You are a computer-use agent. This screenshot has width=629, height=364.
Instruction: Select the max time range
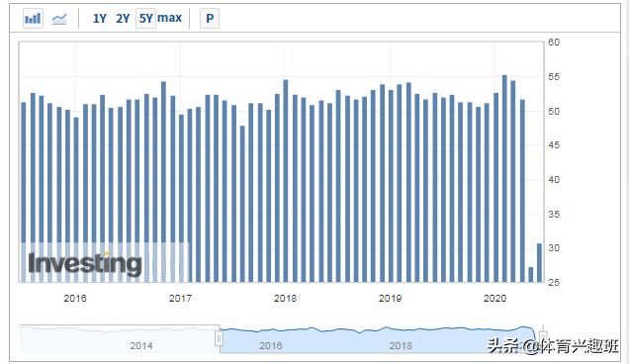coord(169,18)
